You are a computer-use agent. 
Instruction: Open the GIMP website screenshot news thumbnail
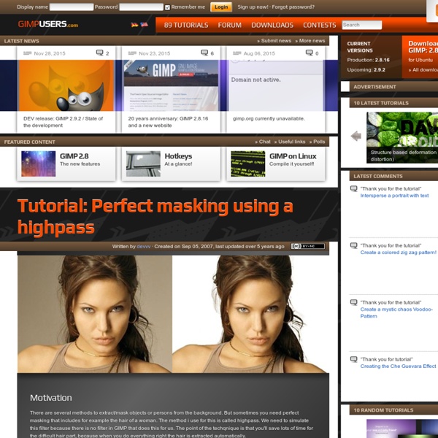click(x=171, y=85)
